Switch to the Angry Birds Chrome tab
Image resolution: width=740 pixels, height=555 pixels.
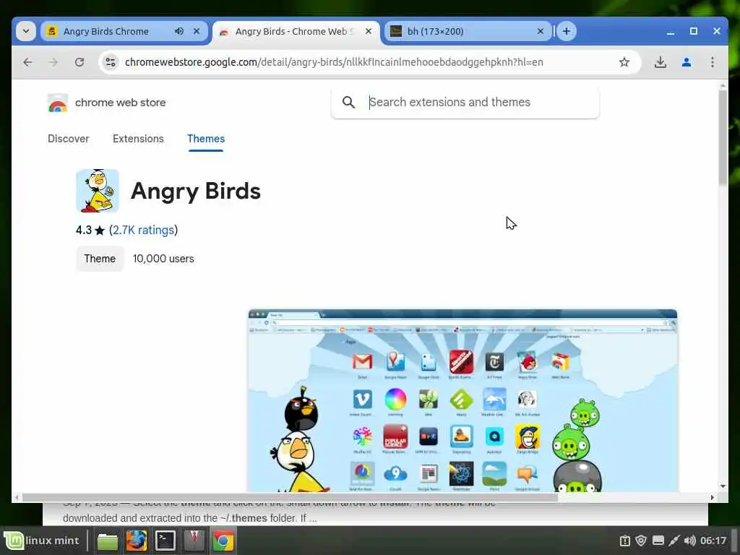124,31
